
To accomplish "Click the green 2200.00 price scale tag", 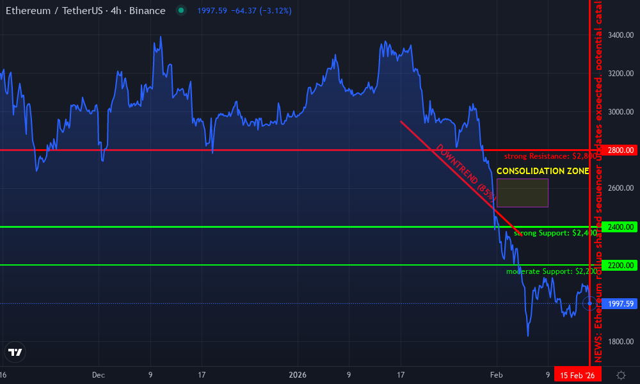I will pos(619,264).
